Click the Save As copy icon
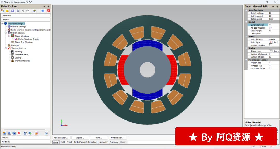This screenshot has height=149, width=280. tap(18, 11)
